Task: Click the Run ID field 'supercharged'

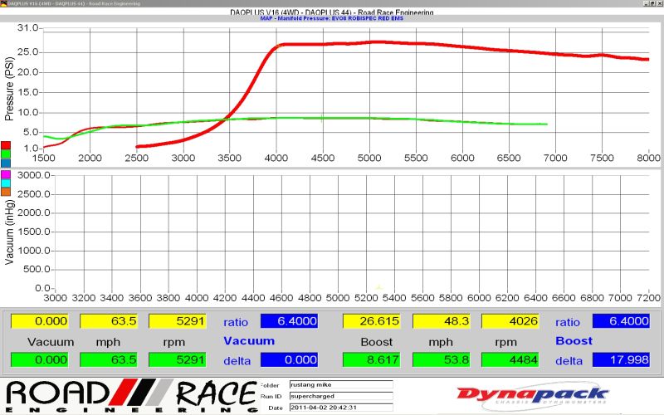Action: (x=341, y=396)
